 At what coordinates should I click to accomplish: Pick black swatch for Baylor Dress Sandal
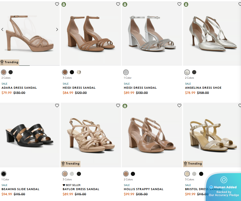pos(79,174)
